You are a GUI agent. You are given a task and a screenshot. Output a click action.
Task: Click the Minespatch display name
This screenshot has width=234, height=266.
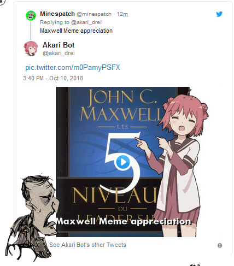(x=57, y=14)
